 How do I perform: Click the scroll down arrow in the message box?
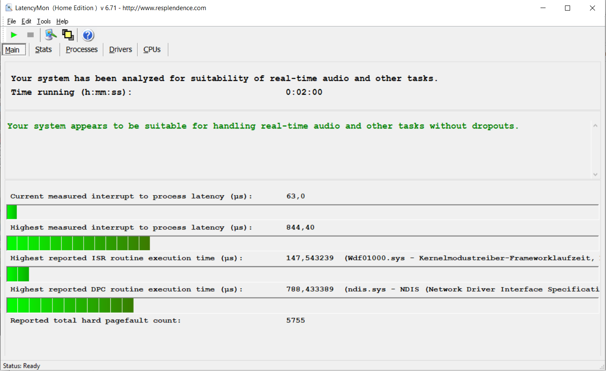tap(595, 174)
